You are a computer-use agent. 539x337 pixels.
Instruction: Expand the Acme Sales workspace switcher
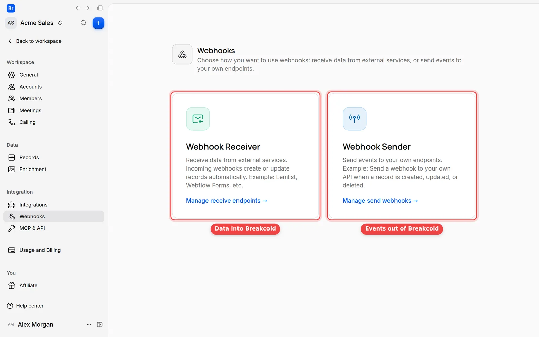[x=60, y=23]
